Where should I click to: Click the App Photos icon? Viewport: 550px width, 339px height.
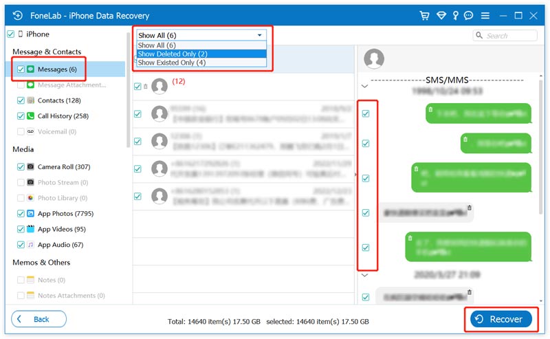[31, 213]
